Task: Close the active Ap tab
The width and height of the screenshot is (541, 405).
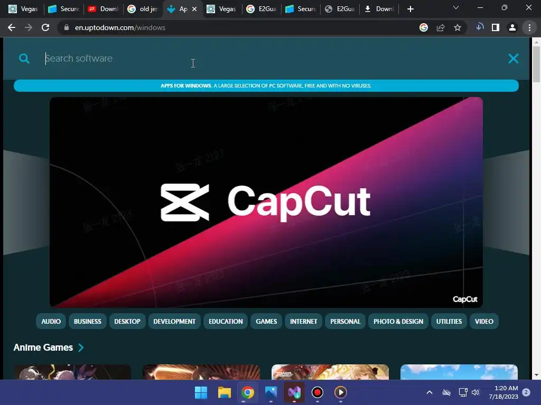Action: [x=194, y=9]
